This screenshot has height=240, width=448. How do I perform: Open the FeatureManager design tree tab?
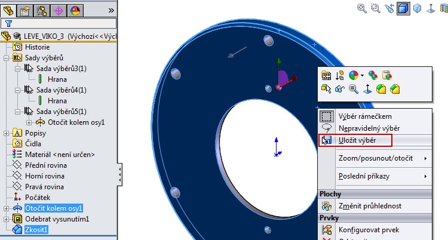(10, 10)
